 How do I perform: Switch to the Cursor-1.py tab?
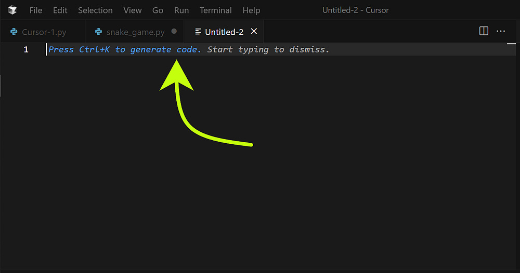tap(43, 32)
